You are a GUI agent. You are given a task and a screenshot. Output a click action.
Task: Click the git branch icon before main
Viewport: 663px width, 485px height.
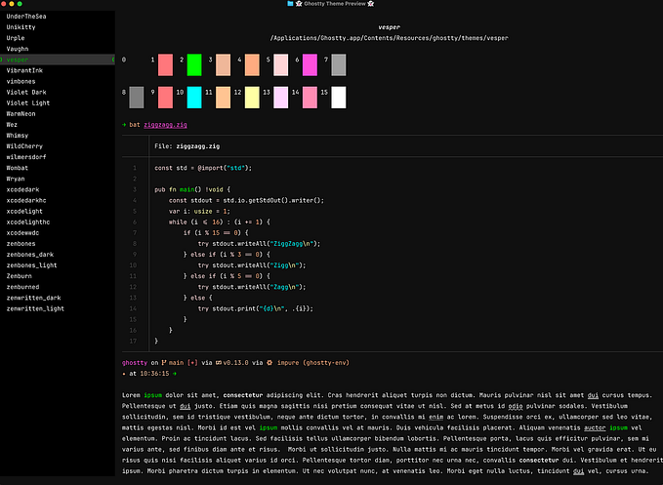[164, 362]
